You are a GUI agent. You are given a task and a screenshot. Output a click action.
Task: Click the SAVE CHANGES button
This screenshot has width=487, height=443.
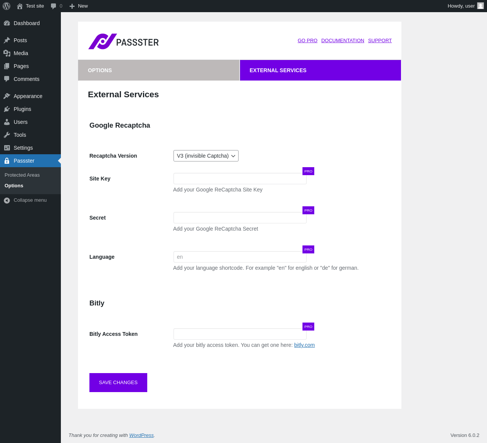(x=118, y=383)
